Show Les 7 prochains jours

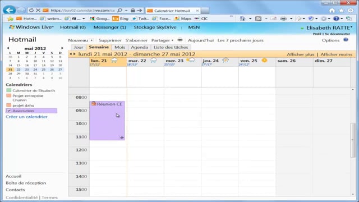tap(241, 40)
